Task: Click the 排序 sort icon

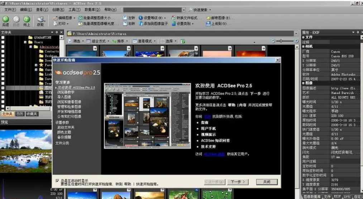Action: [x=114, y=41]
